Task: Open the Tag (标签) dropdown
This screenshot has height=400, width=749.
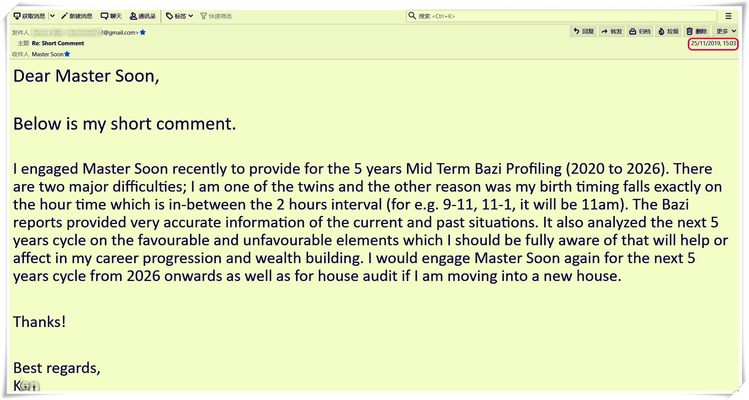Action: pos(180,16)
